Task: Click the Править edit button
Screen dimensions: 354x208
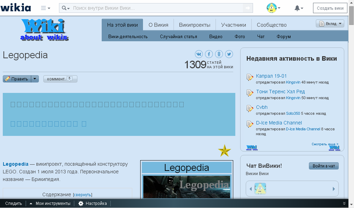Action: click(17, 79)
